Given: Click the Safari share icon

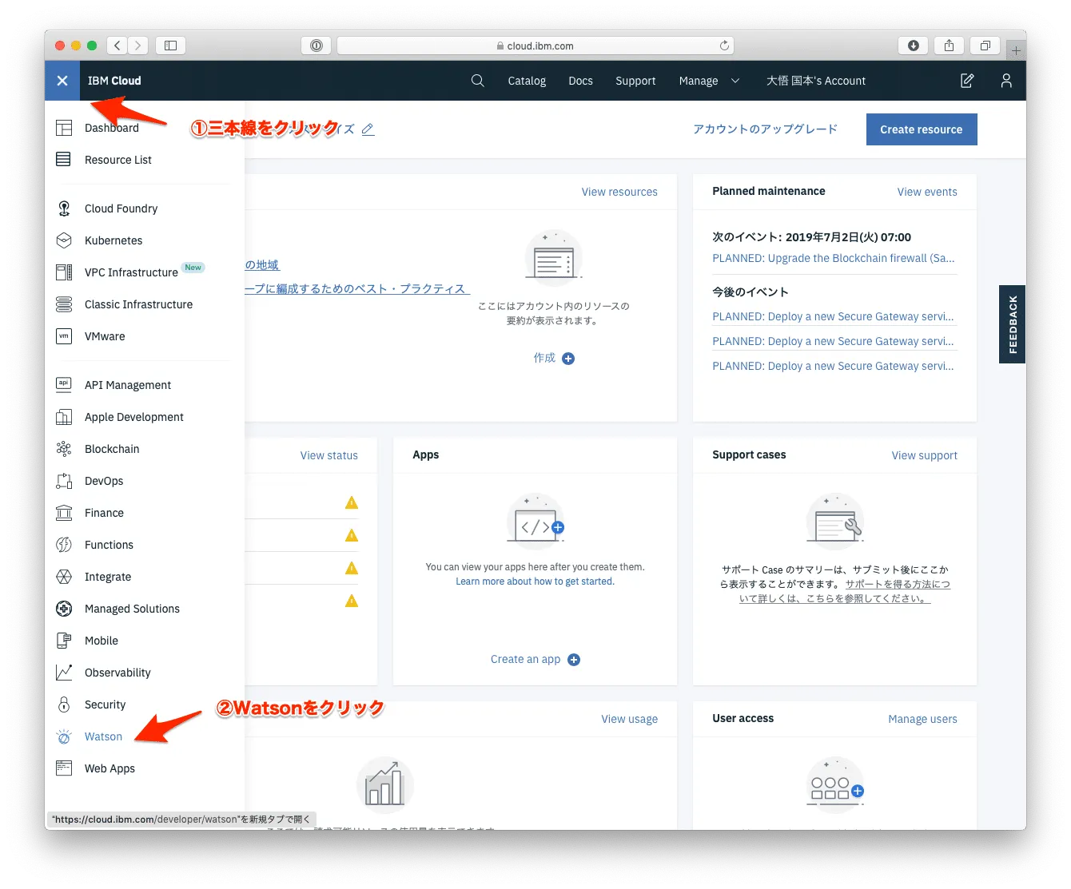Looking at the screenshot, I should 949,46.
